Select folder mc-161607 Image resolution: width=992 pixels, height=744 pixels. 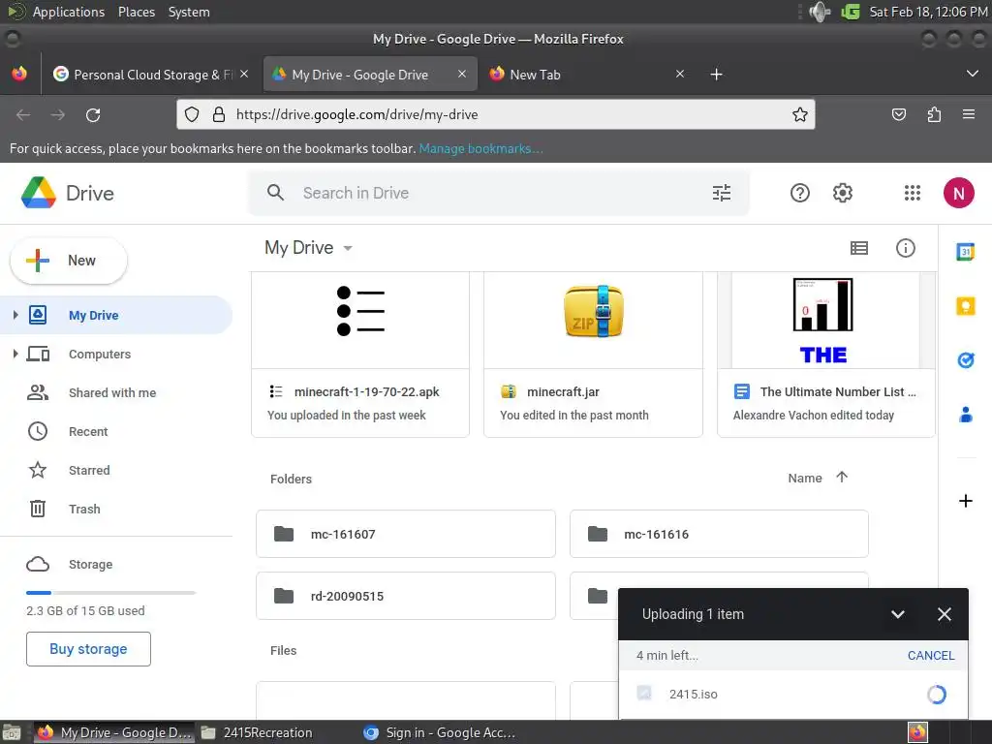[406, 534]
